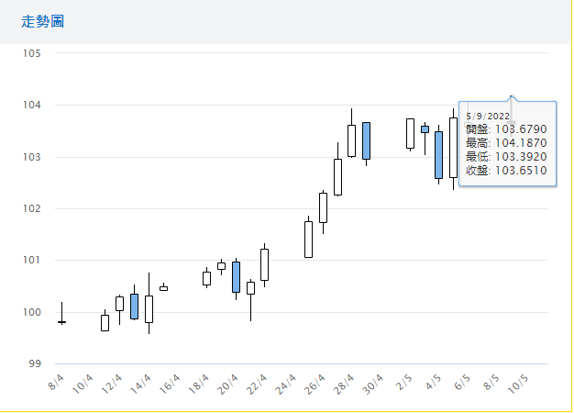Select the white candlestick at 26/4

click(323, 207)
